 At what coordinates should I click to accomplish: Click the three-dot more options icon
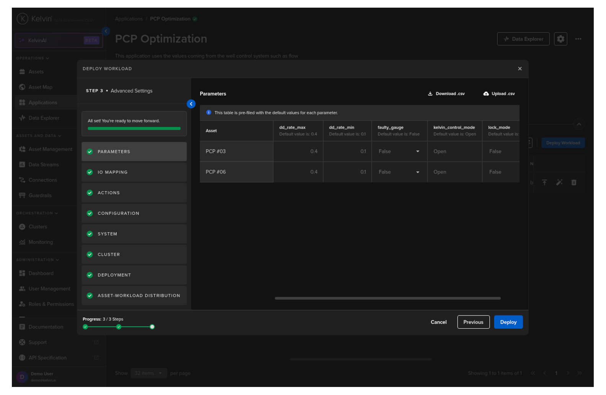(578, 39)
